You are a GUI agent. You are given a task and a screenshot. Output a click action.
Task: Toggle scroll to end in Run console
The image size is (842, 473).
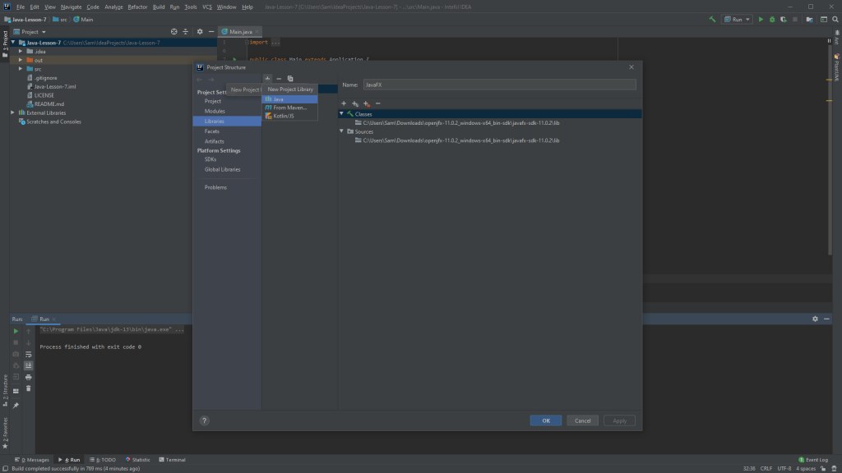29,365
